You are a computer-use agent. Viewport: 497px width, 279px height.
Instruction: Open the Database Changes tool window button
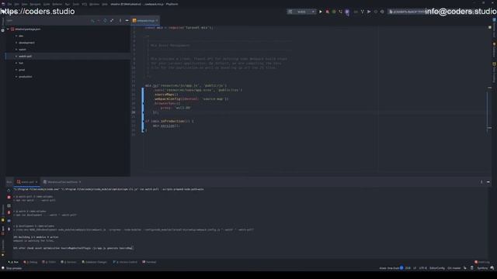[94, 262]
